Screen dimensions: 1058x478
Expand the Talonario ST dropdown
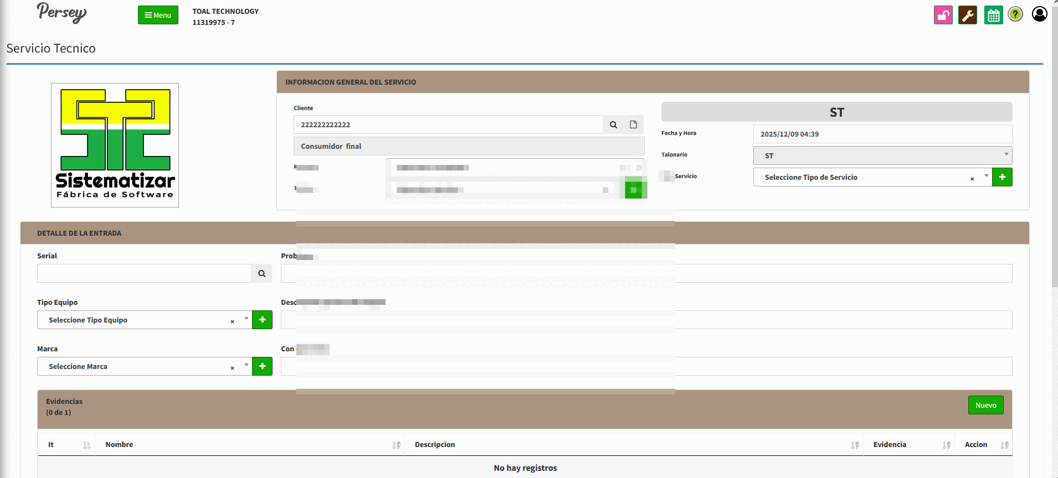[882, 155]
